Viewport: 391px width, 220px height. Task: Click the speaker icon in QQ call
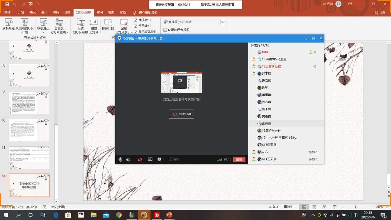128,160
